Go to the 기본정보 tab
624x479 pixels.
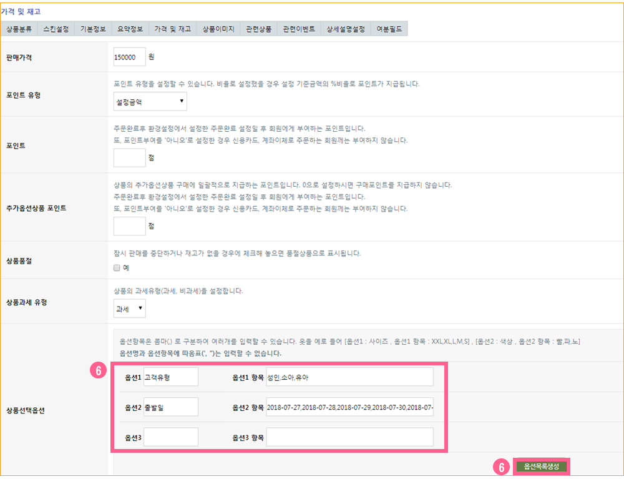[x=93, y=29]
